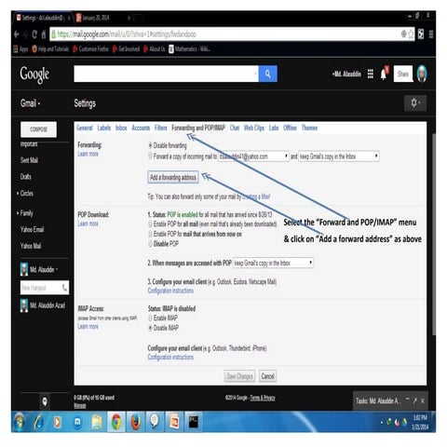The width and height of the screenshot is (447, 447).
Task: Click the profile avatar in the header
Action: point(422,74)
